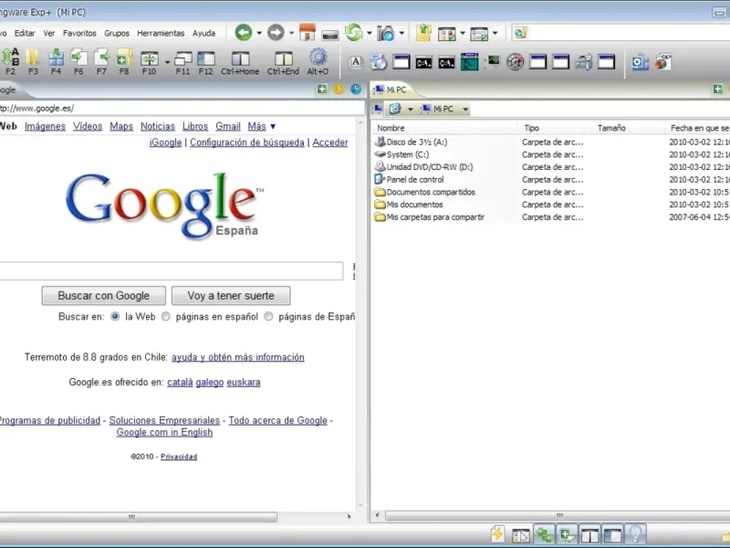Click the Mi PC pane horizontal scrollbar
Viewport: 730px width, 548px height.
coord(558,516)
